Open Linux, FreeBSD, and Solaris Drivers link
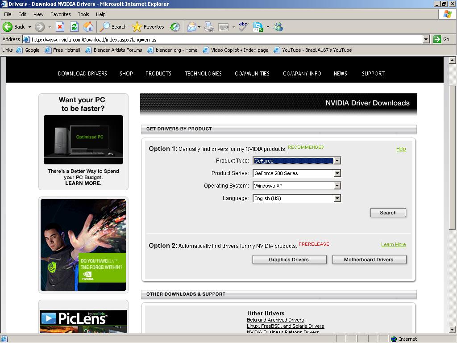The image size is (457, 343). tap(286, 326)
